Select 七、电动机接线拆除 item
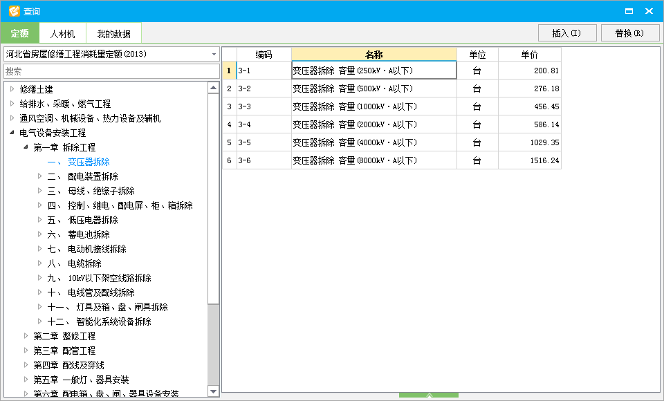This screenshot has width=664, height=401. (x=87, y=249)
